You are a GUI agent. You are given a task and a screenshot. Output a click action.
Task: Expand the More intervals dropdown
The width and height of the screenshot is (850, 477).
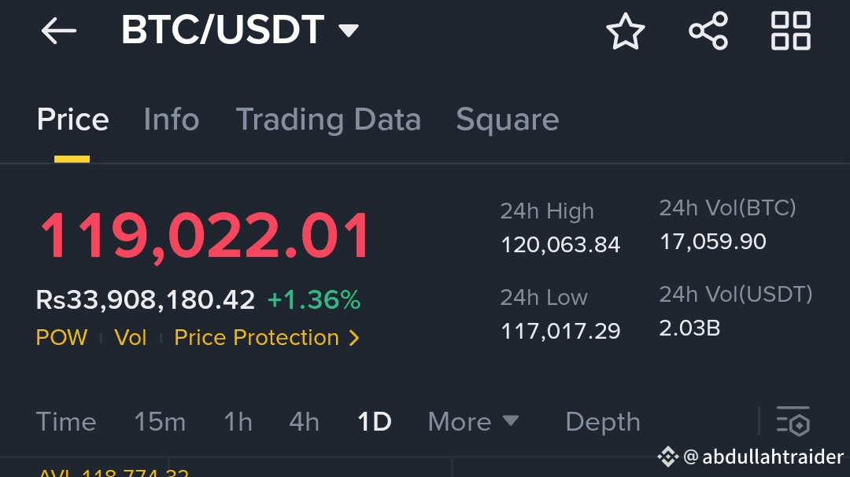tap(473, 422)
